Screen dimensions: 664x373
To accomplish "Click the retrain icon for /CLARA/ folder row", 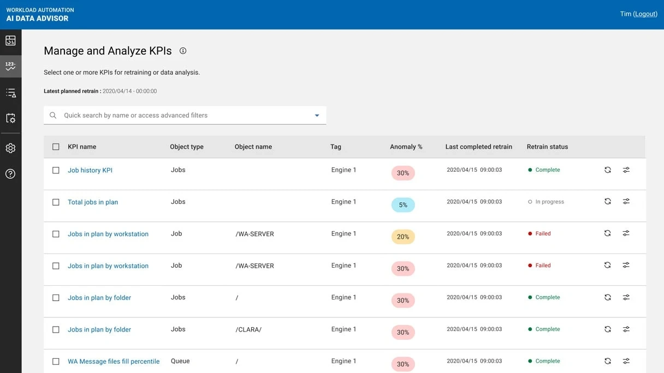I will tap(607, 329).
